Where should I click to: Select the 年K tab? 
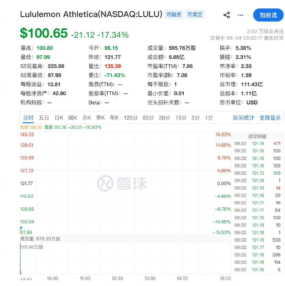coord(114,118)
